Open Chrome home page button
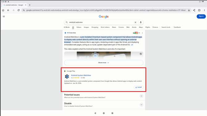The width and height of the screenshot is (207, 116). [3, 10]
